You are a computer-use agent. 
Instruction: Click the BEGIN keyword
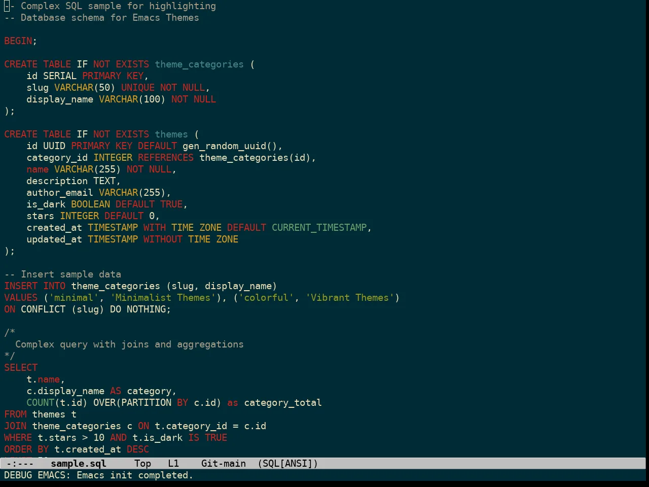18,41
